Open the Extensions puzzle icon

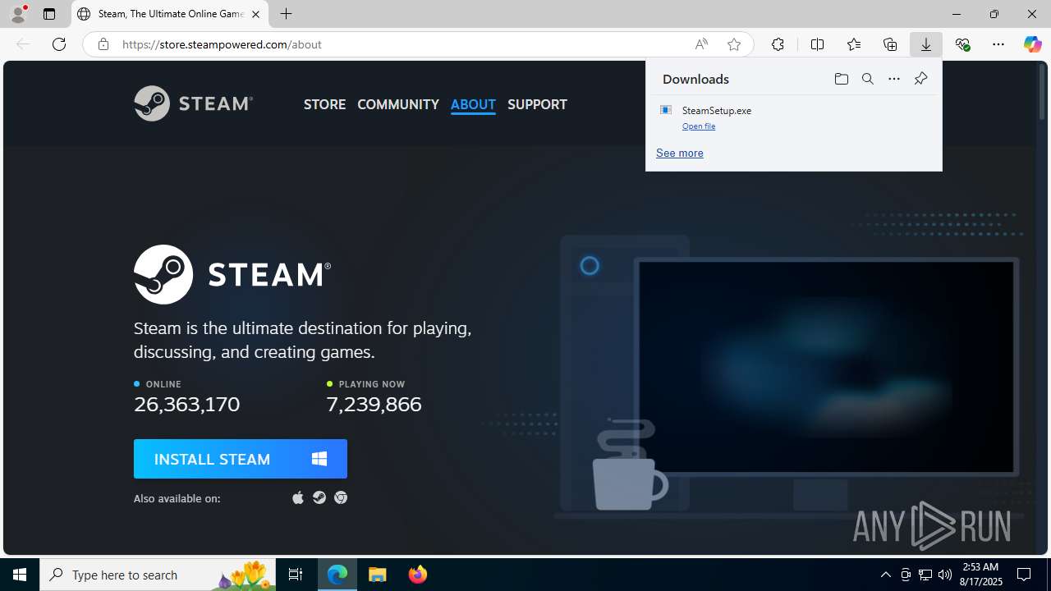click(778, 44)
